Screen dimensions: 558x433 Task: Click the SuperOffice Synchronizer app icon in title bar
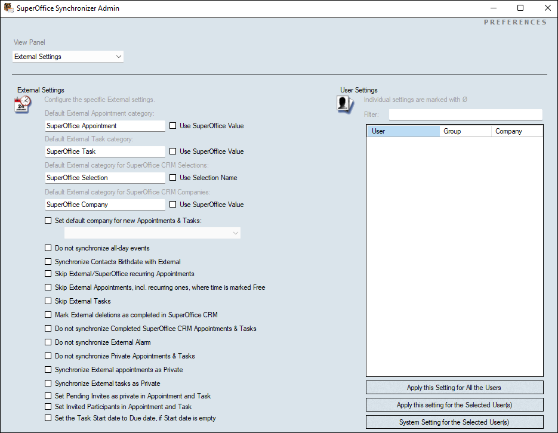(x=8, y=8)
